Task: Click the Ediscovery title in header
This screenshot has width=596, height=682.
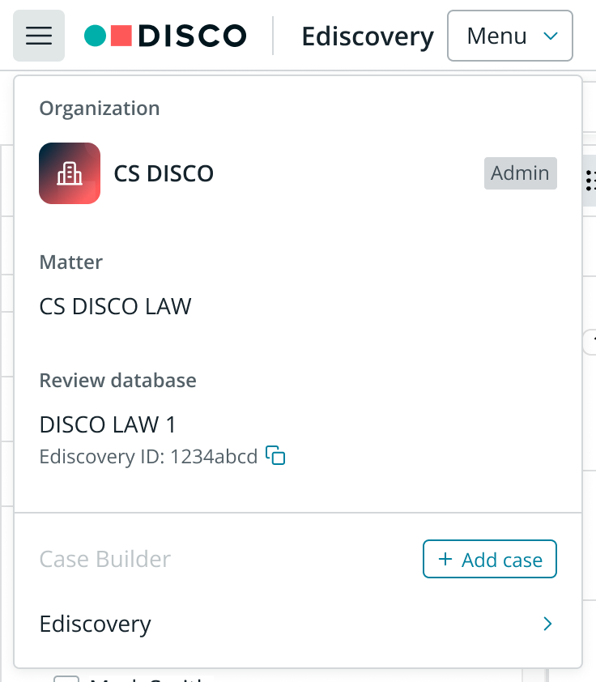Action: (368, 36)
